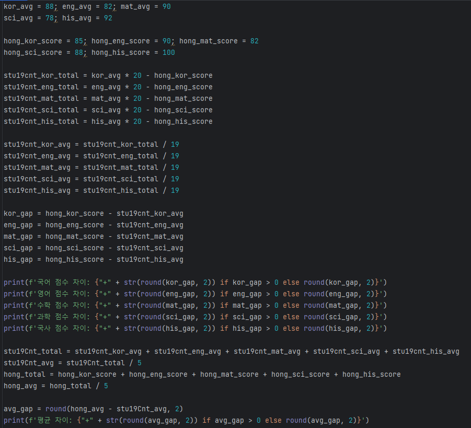Click stu19cnt_mat_total assignment name
The image size is (471, 428).
(41, 99)
